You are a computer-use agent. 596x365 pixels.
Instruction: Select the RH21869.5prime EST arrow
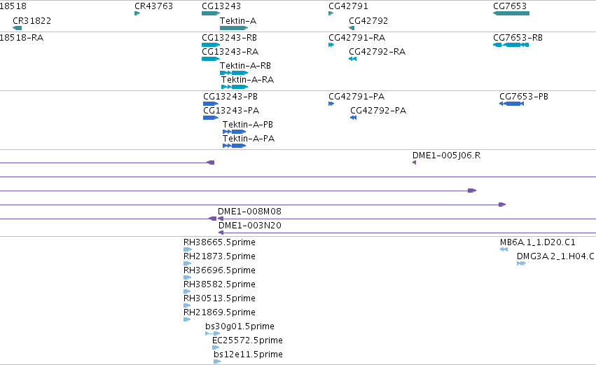(187, 319)
